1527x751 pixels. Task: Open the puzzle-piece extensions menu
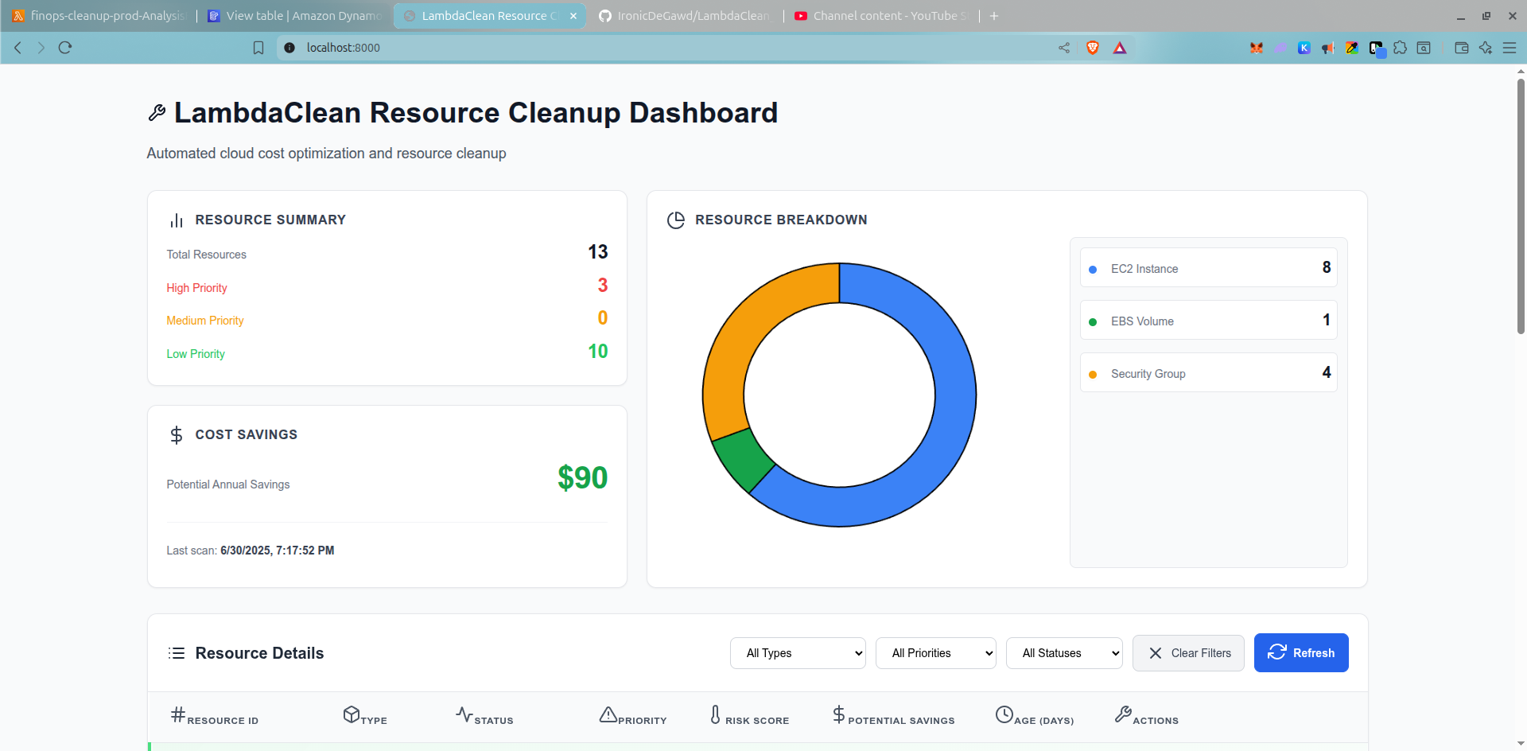point(1401,48)
